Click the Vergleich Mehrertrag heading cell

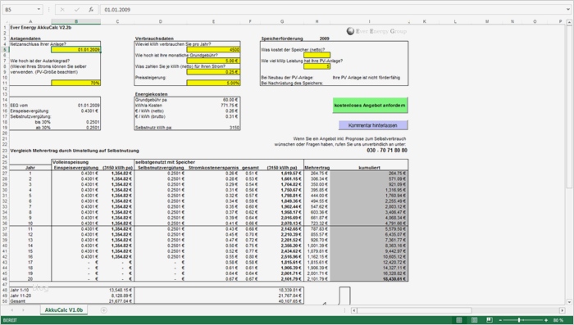tap(75, 151)
